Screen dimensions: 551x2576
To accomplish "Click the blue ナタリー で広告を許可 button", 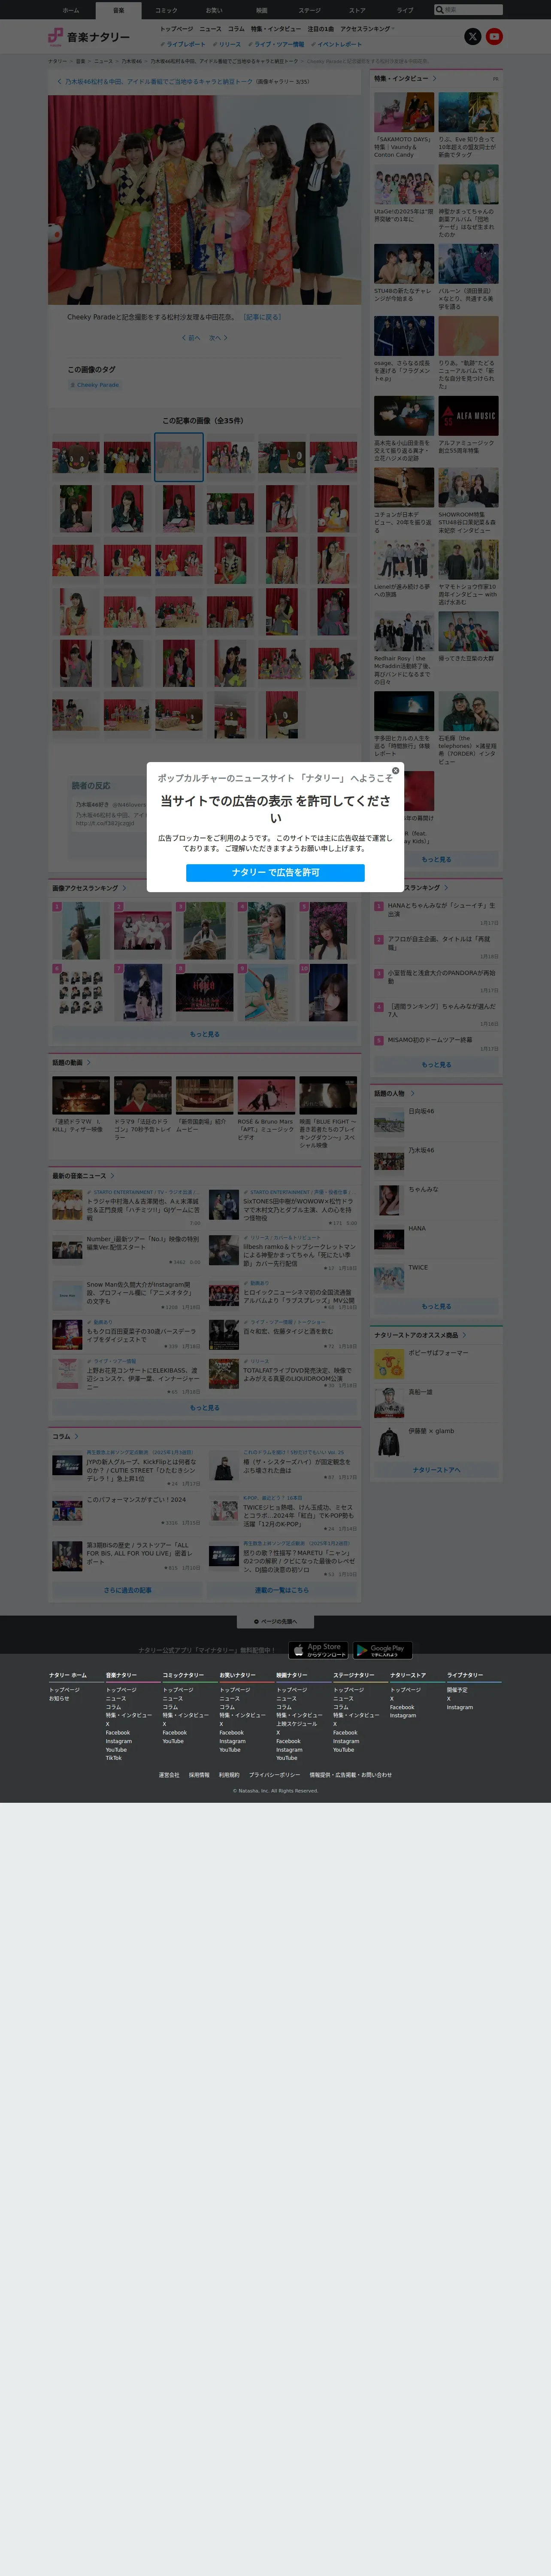I will [x=275, y=873].
